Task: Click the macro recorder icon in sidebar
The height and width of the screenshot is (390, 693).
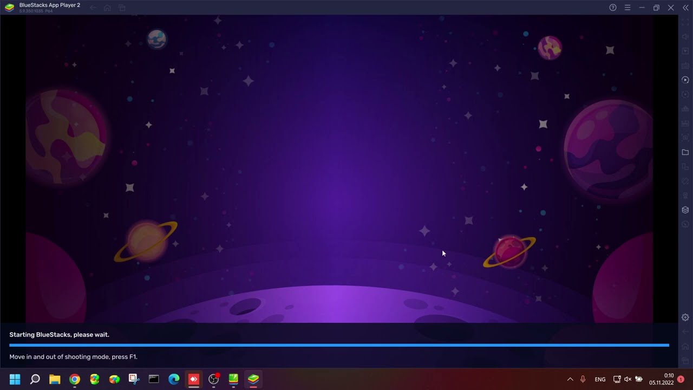Action: (685, 80)
